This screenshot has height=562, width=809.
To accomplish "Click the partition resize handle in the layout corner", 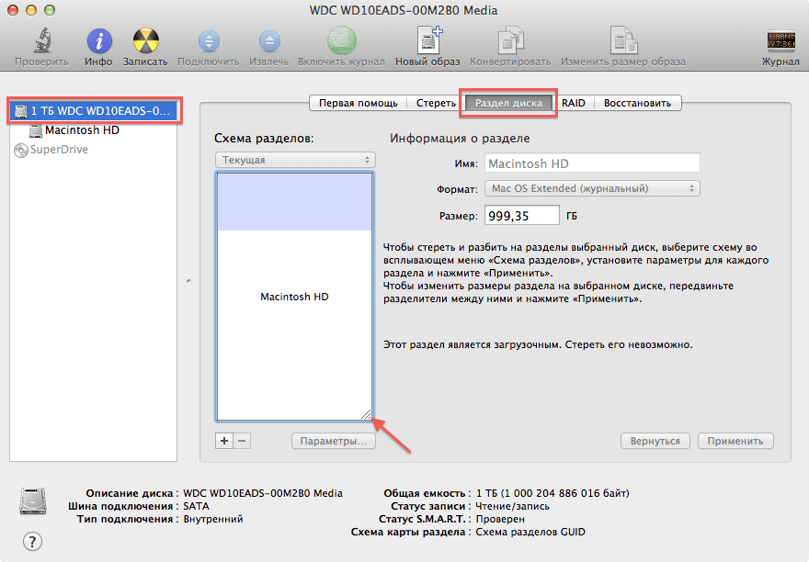I will point(366,414).
